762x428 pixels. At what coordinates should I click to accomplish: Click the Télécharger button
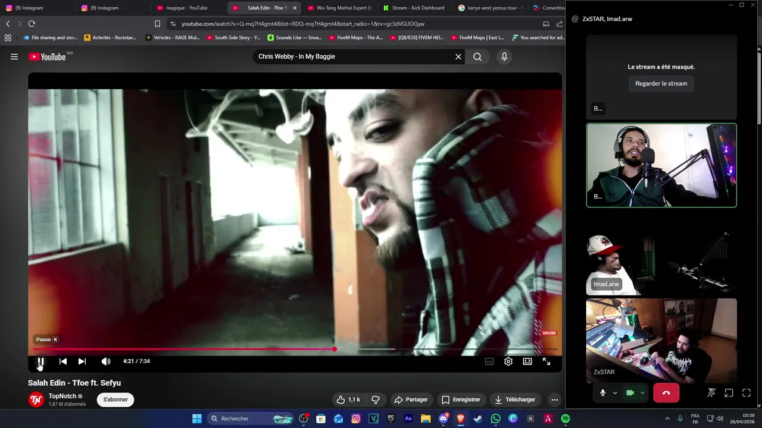pos(515,399)
